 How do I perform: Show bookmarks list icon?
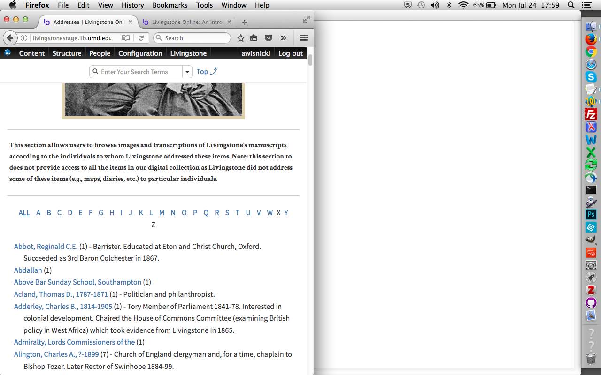pyautogui.click(x=254, y=38)
